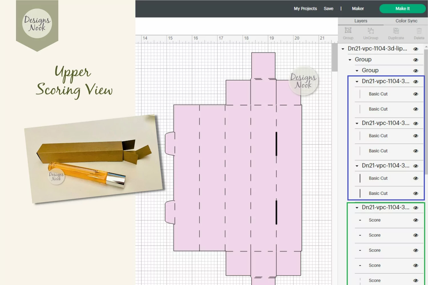Click the green Make It button

tap(403, 9)
